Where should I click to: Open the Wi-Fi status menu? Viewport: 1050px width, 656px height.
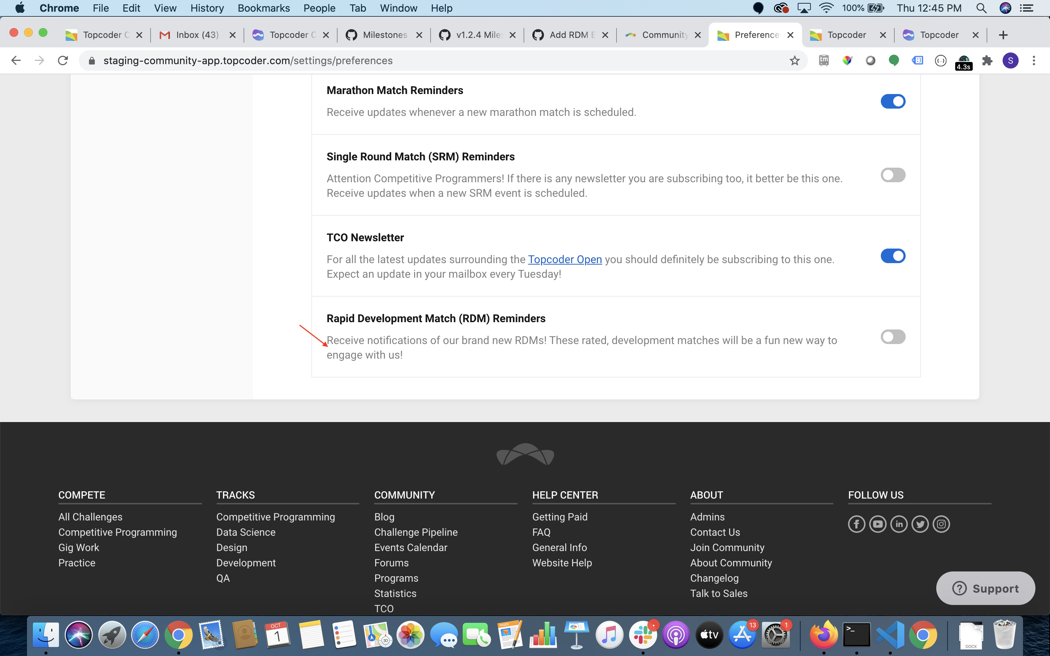(826, 8)
